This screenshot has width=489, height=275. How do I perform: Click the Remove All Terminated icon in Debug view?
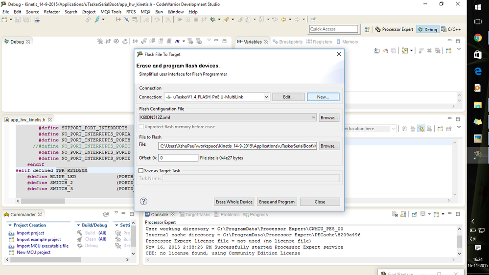[100, 41]
